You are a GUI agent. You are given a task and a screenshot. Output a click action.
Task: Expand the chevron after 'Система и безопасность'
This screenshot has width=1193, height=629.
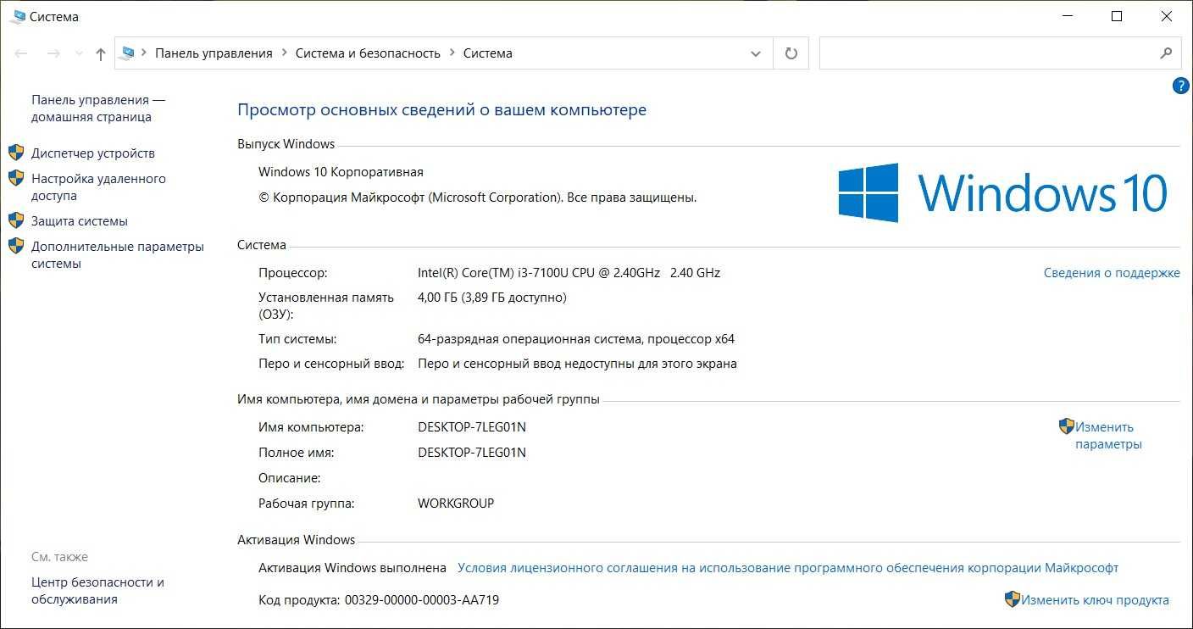tap(452, 53)
